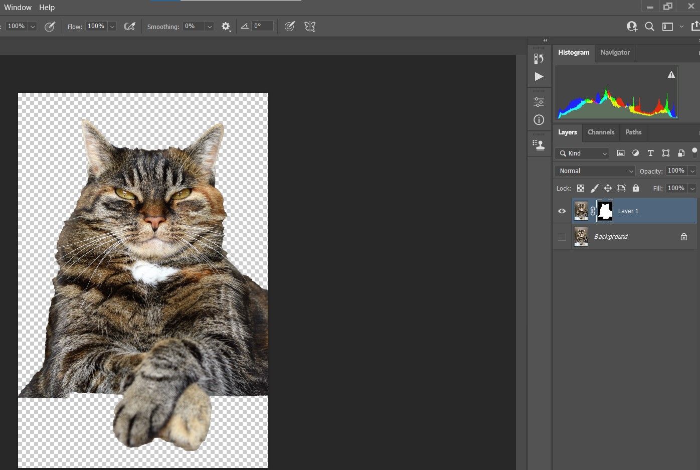Open the Normal blend mode dropdown

click(595, 171)
